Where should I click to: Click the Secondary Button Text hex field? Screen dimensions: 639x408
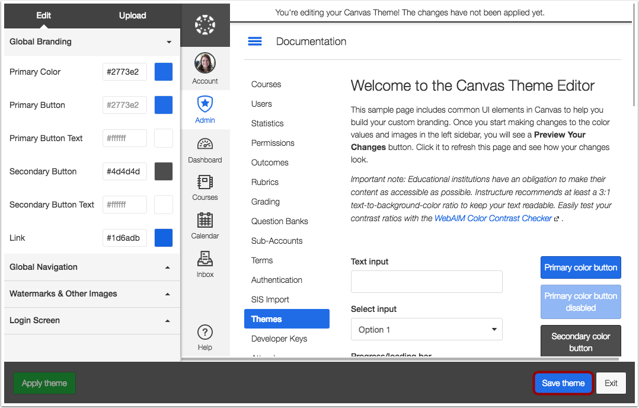tap(124, 205)
